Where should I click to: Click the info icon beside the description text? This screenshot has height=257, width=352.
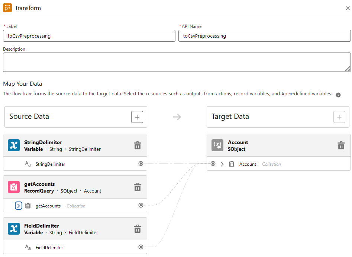coord(338,95)
